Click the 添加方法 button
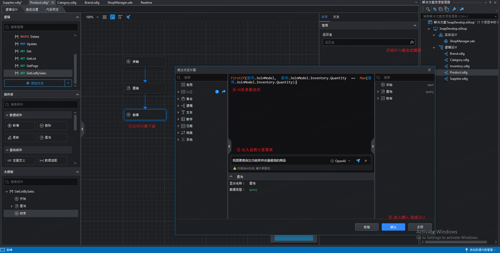The image size is (500, 253). pos(35,83)
